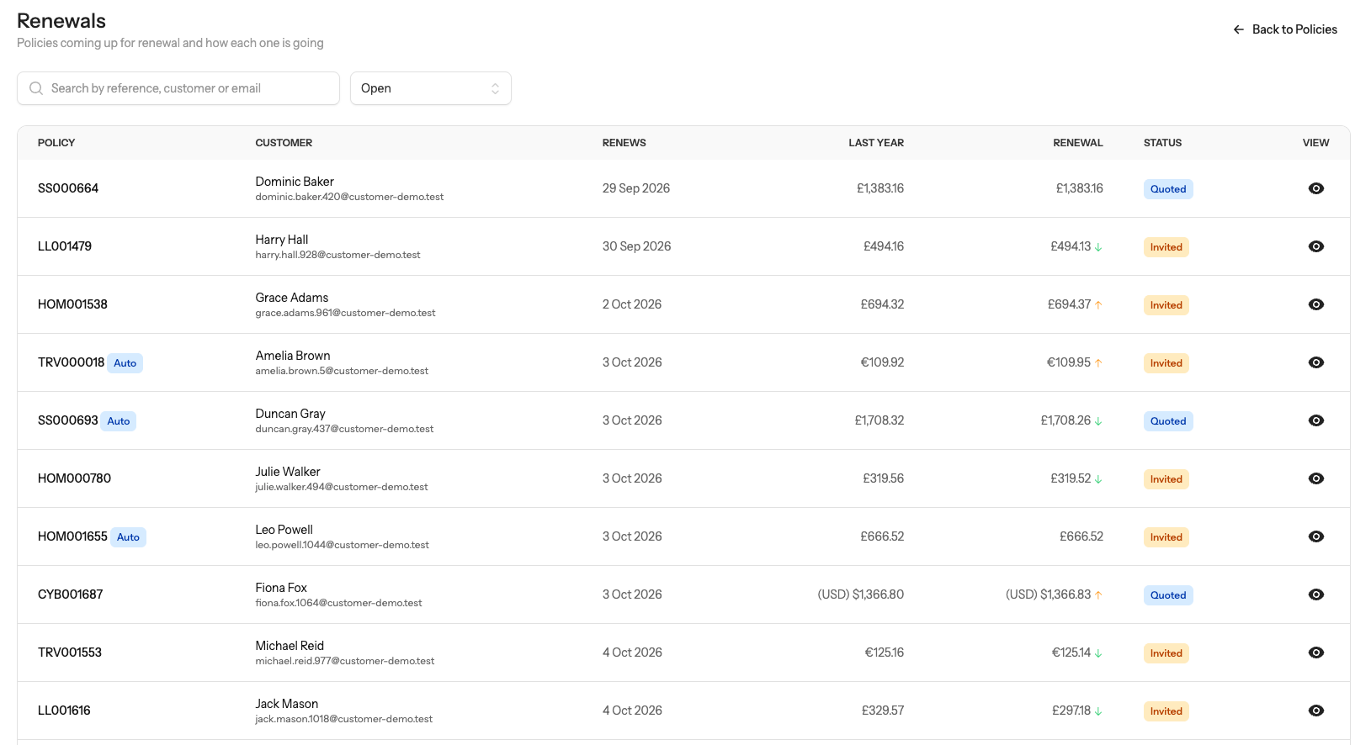Screen dimensions: 1371x745
Task: Open view for policy SS000664
Action: tap(1316, 188)
